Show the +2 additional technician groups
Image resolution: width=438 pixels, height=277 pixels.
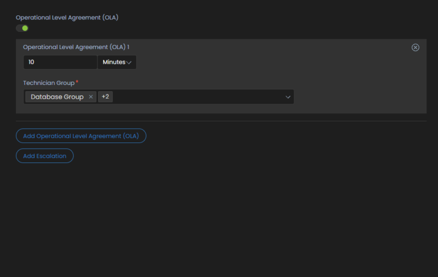pyautogui.click(x=106, y=97)
